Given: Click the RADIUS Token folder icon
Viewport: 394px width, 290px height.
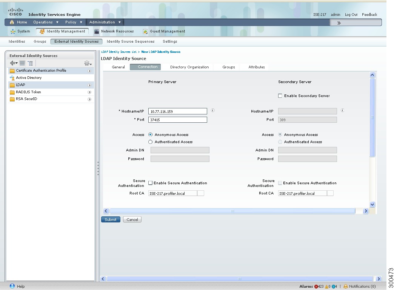Looking at the screenshot, I should (x=12, y=92).
